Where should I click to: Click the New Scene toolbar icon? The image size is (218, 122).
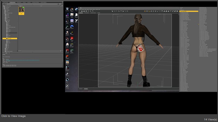pos(80,11)
